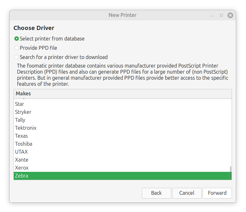Maximize the New Printer window
This screenshot has height=212, width=246.
click(221, 15)
